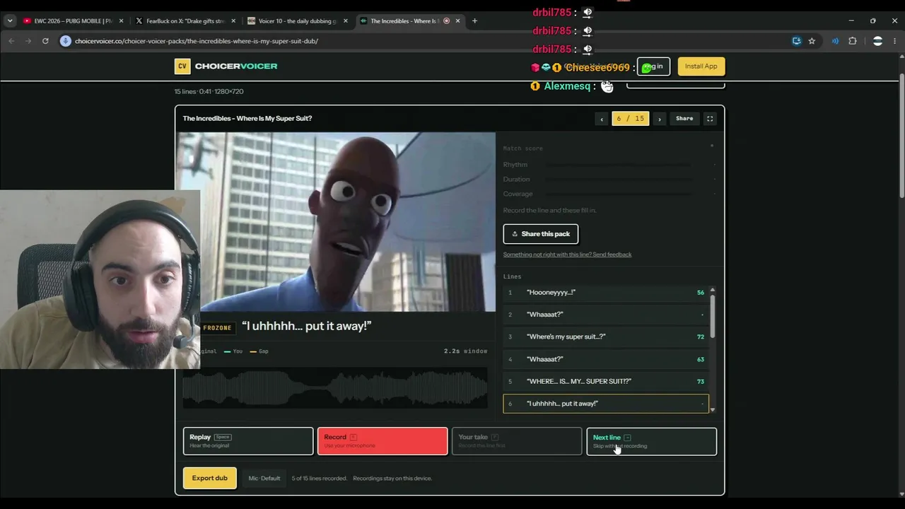
Task: Click the score 72 on line 3
Action: point(701,337)
